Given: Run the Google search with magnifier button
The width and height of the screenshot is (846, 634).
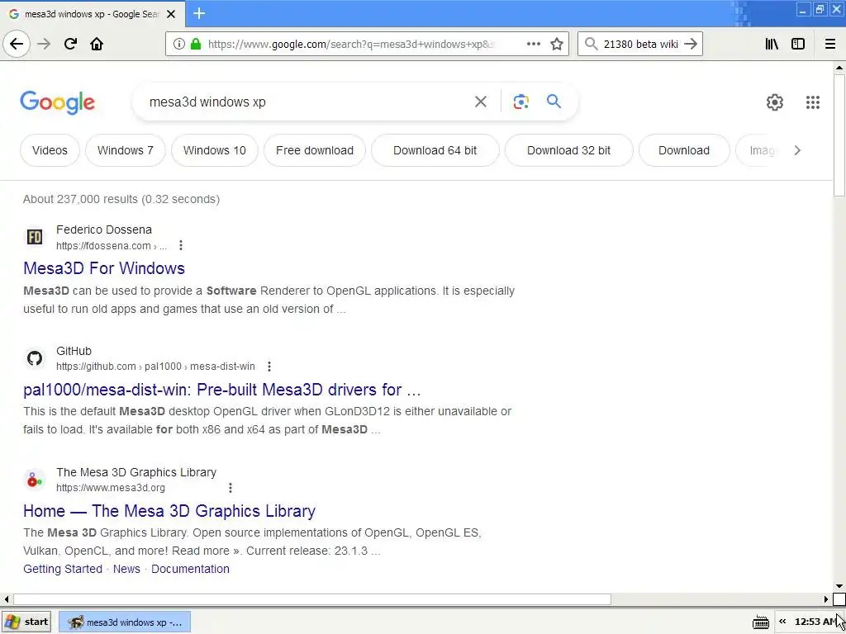Looking at the screenshot, I should pos(554,102).
